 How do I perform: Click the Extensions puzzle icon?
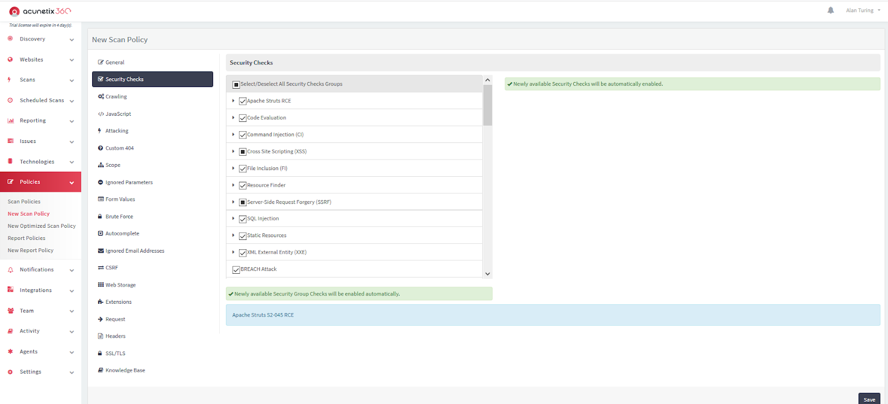(101, 302)
